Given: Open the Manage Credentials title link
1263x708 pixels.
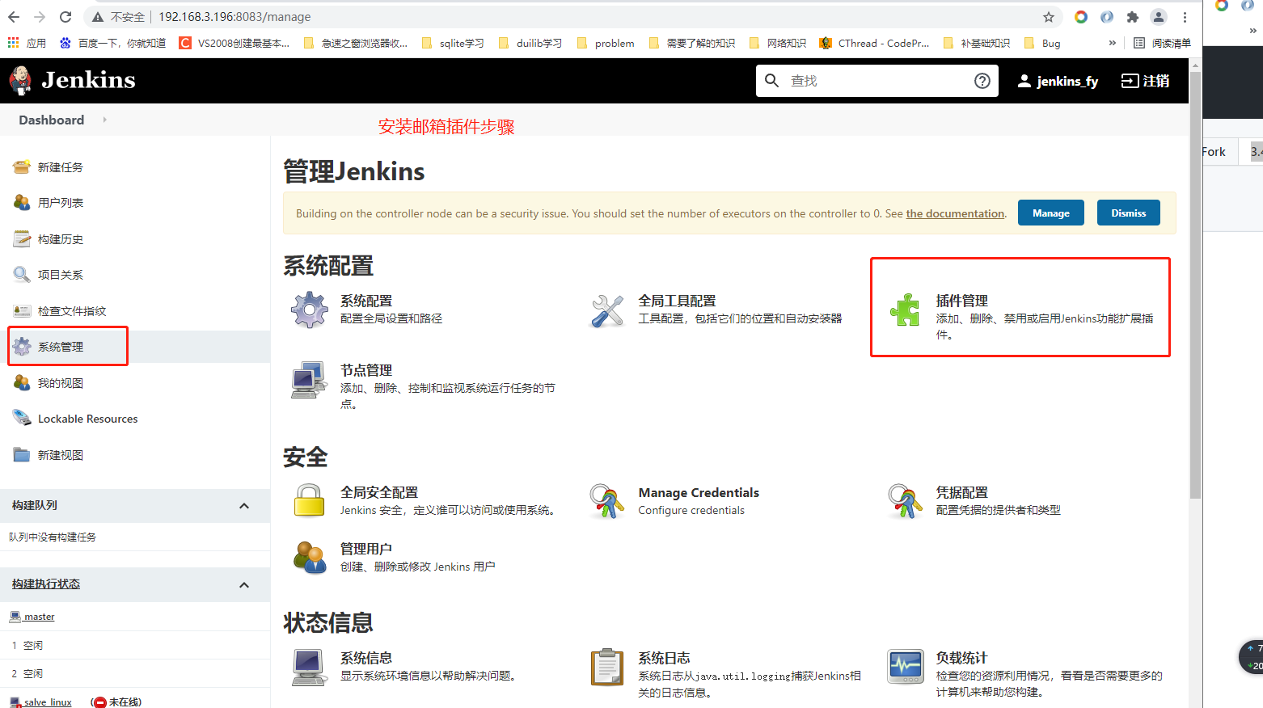Looking at the screenshot, I should tap(699, 492).
